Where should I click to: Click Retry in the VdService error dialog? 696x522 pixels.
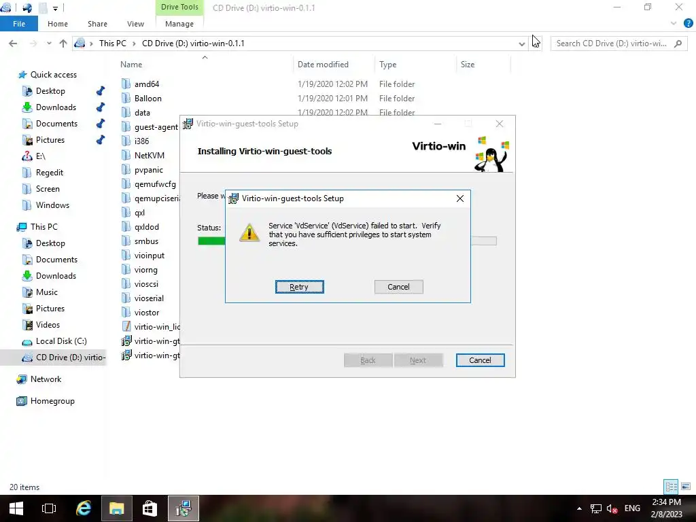(x=299, y=287)
